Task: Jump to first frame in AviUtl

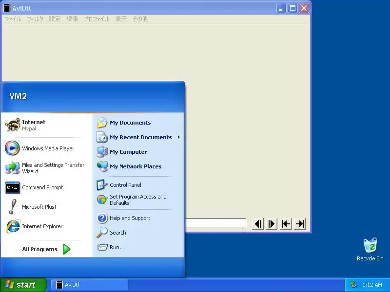Action: pyautogui.click(x=286, y=224)
